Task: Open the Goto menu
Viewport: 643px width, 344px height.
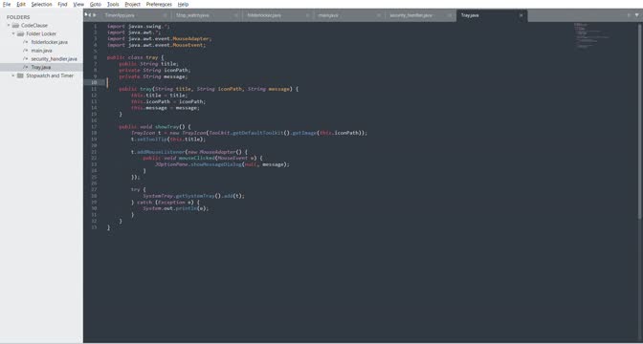Action: pos(96,4)
